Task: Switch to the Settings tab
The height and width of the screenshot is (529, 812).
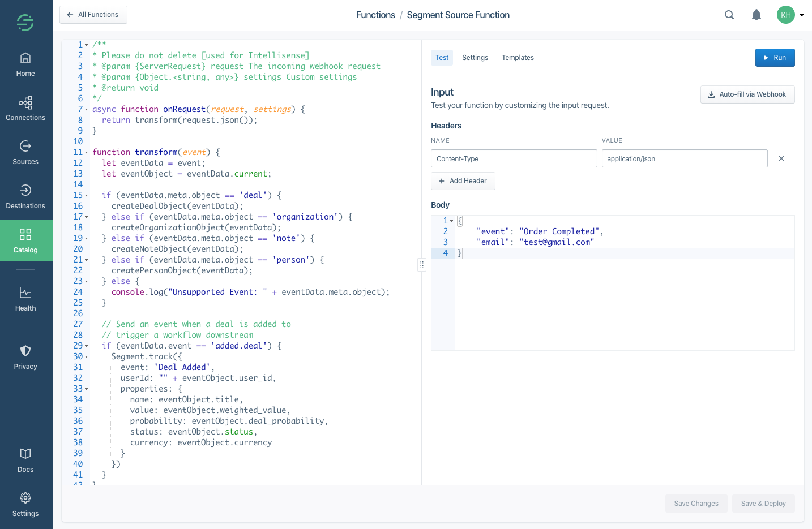Action: pyautogui.click(x=475, y=57)
